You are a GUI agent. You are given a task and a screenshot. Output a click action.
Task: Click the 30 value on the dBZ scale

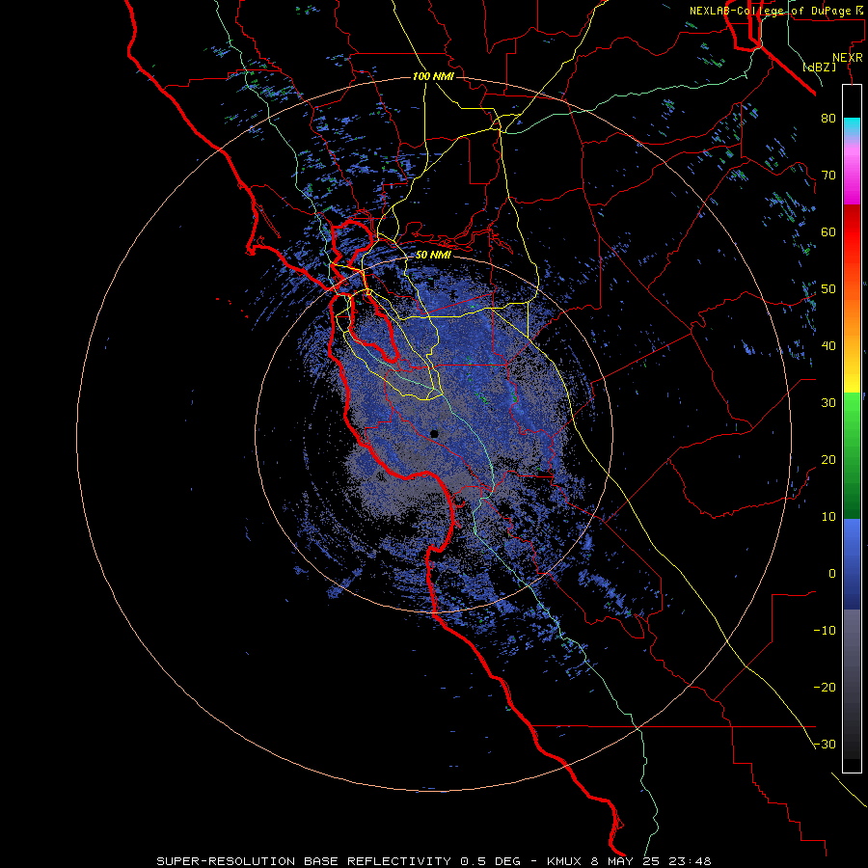point(828,403)
